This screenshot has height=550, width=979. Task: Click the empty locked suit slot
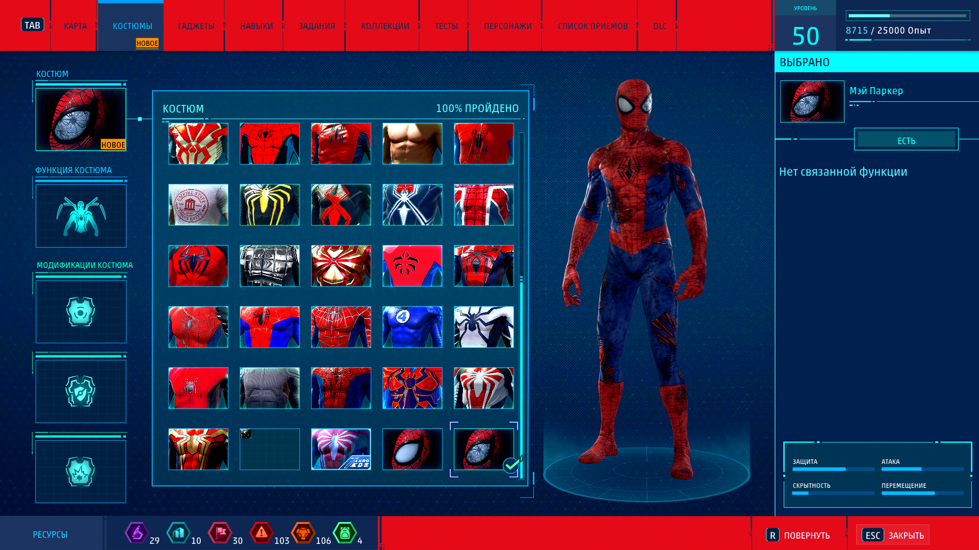269,449
